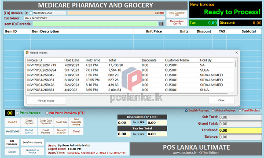264x158 pixels.
Task: Click the Customer name field
Action: click(94, 18)
